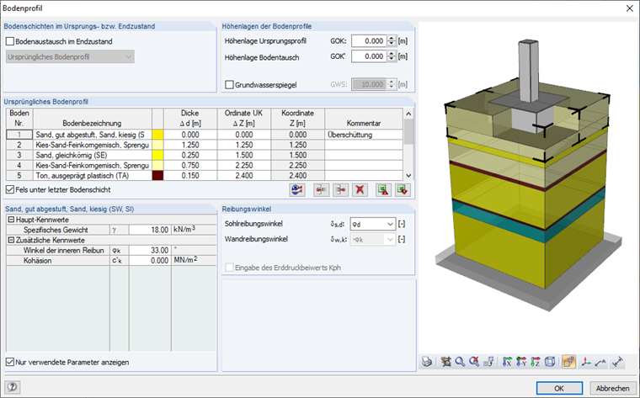Show the coordinate axes in the 3D view
This screenshot has width=640, height=398.
(587, 362)
